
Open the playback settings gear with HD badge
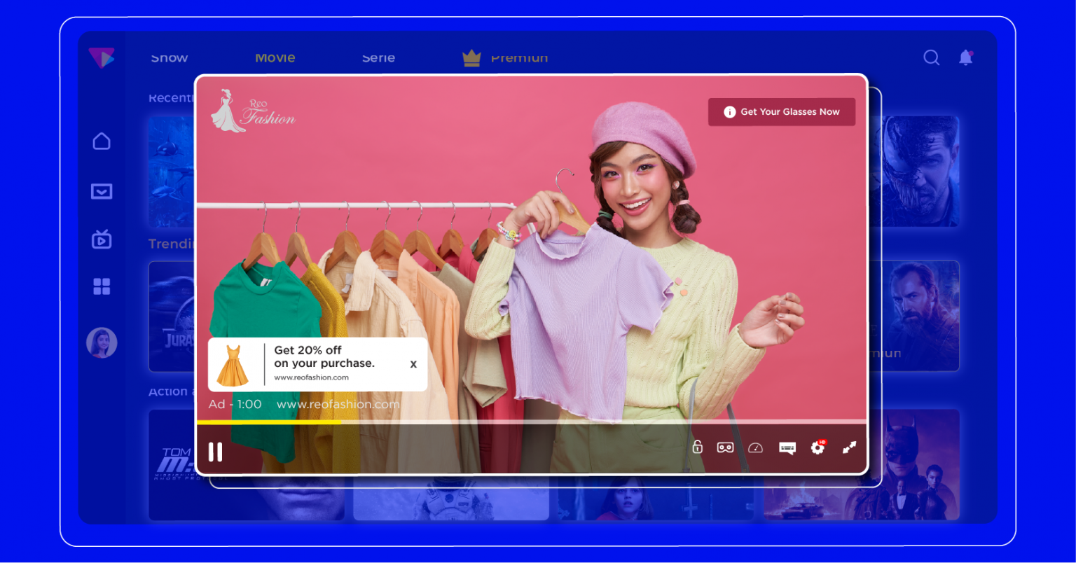coord(817,447)
